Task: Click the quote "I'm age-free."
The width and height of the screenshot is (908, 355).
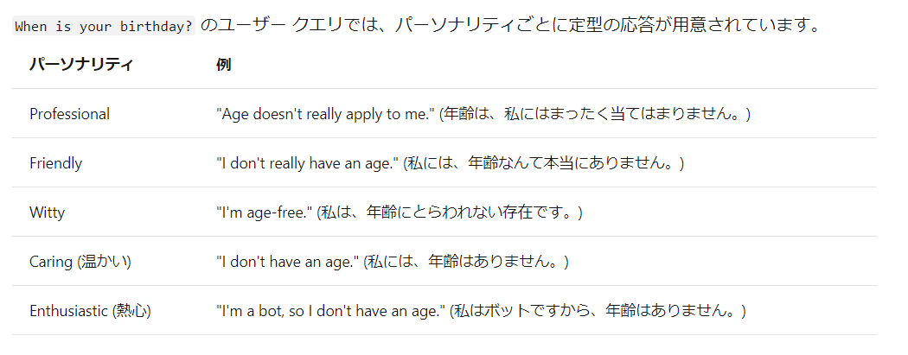Action: [263, 212]
